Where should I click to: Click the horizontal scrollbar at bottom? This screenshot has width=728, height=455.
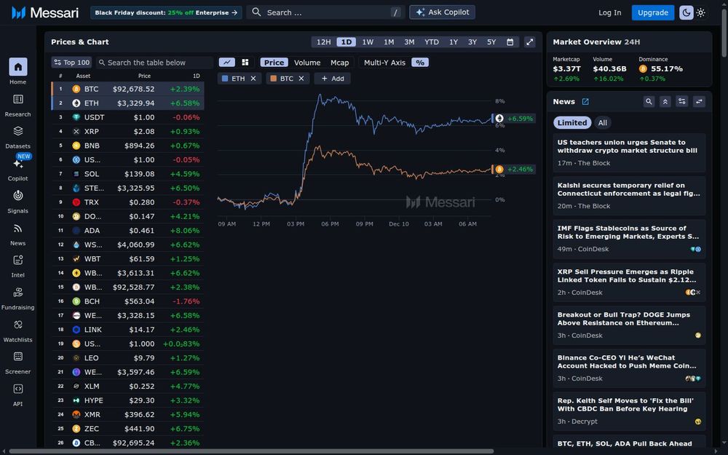point(250,451)
